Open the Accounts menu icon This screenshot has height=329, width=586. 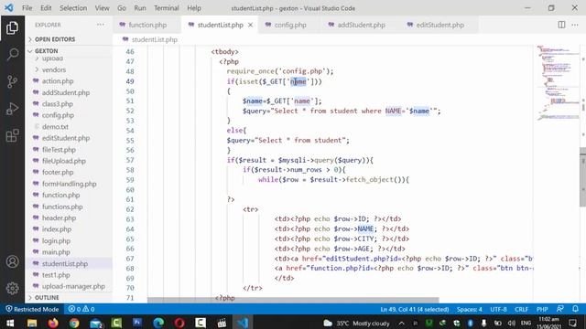[x=12, y=261]
